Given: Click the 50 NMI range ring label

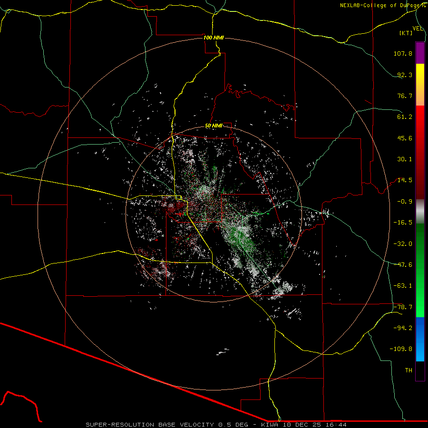Looking at the screenshot, I should [x=214, y=126].
